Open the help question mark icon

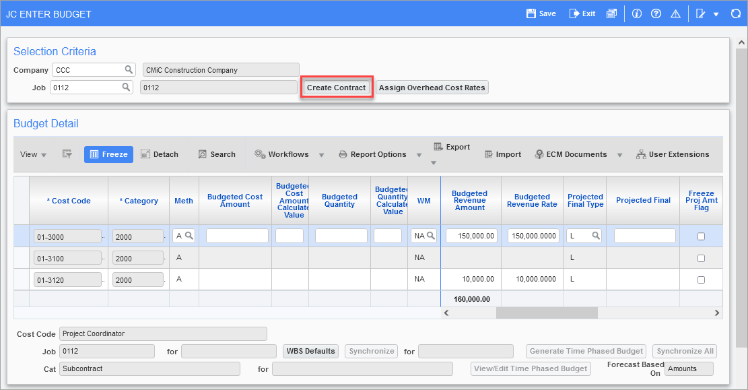[x=656, y=13]
